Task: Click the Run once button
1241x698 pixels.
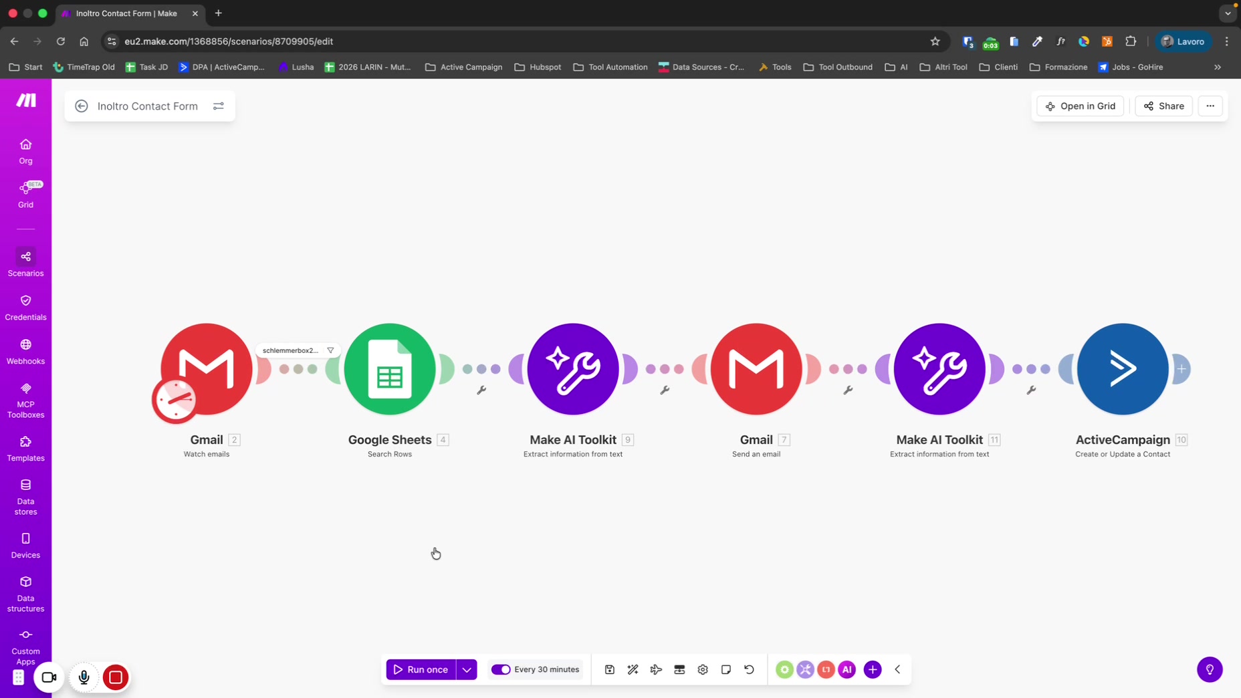Action: tap(421, 669)
